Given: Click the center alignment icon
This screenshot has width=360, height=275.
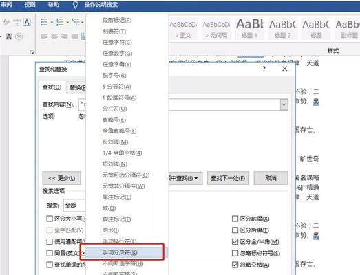Looking at the screenshot, I should pos(54,36).
